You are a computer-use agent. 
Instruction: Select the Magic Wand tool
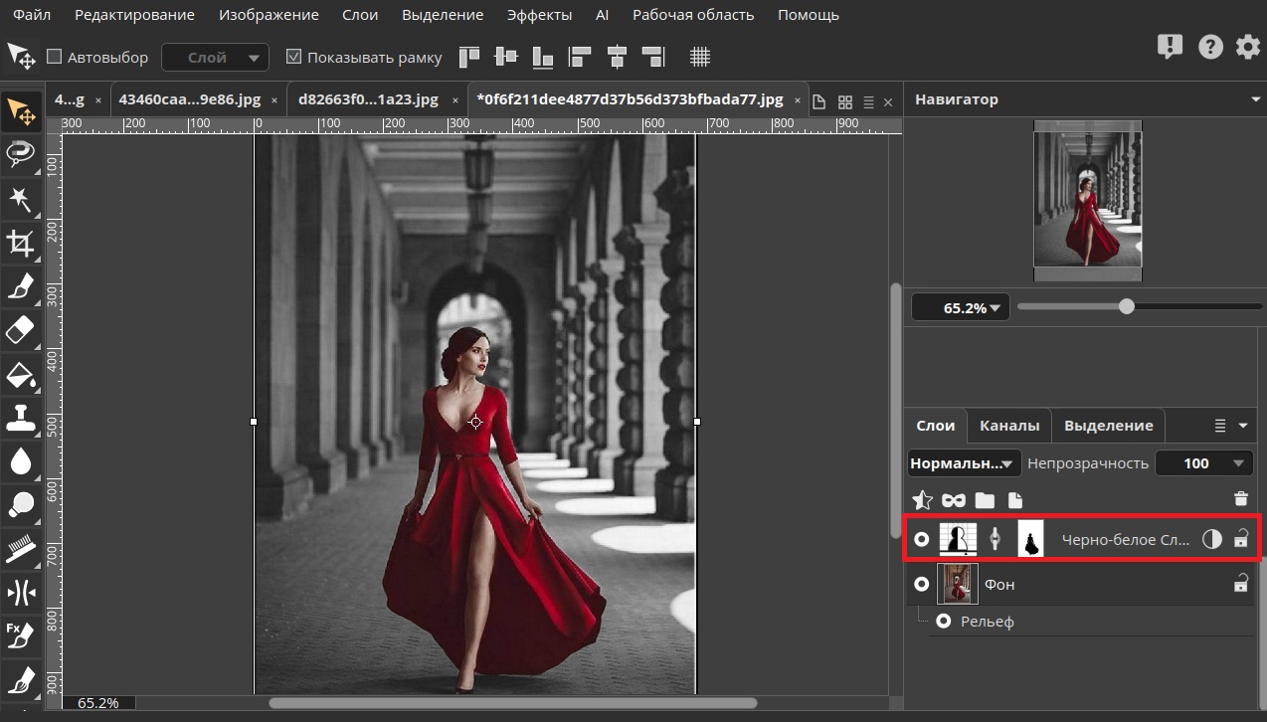[x=21, y=199]
